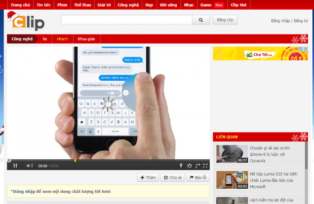Click the Thêm button

[x=147, y=178]
